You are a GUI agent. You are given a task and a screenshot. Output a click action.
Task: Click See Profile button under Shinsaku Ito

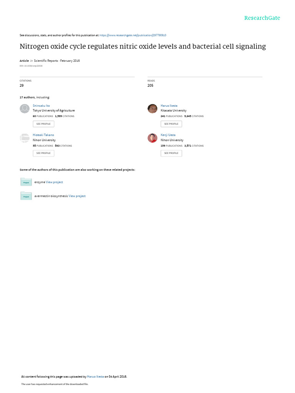[43, 124]
